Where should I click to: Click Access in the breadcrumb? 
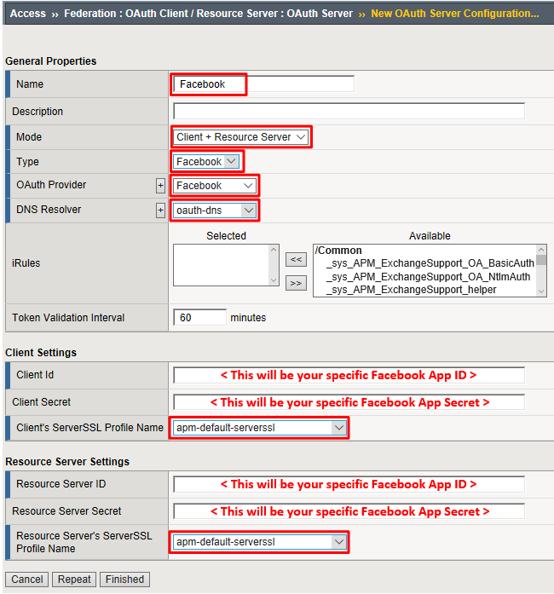[28, 14]
